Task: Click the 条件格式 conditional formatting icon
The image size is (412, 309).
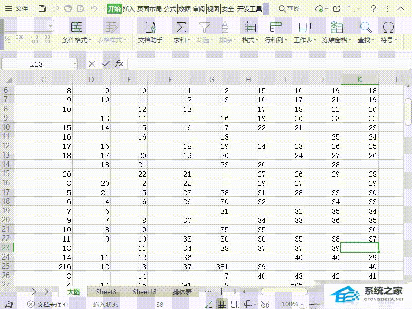Action: (x=76, y=28)
